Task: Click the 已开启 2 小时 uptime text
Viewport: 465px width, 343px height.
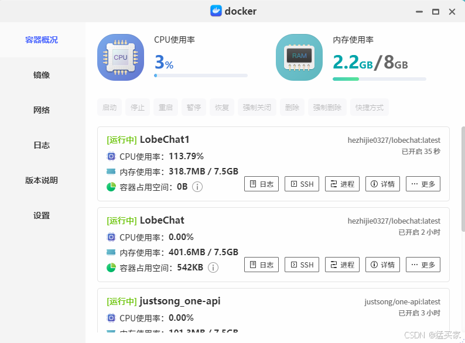Action: [419, 232]
